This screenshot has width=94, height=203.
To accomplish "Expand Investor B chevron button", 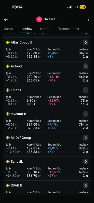I will pyautogui.click(x=86, y=114).
